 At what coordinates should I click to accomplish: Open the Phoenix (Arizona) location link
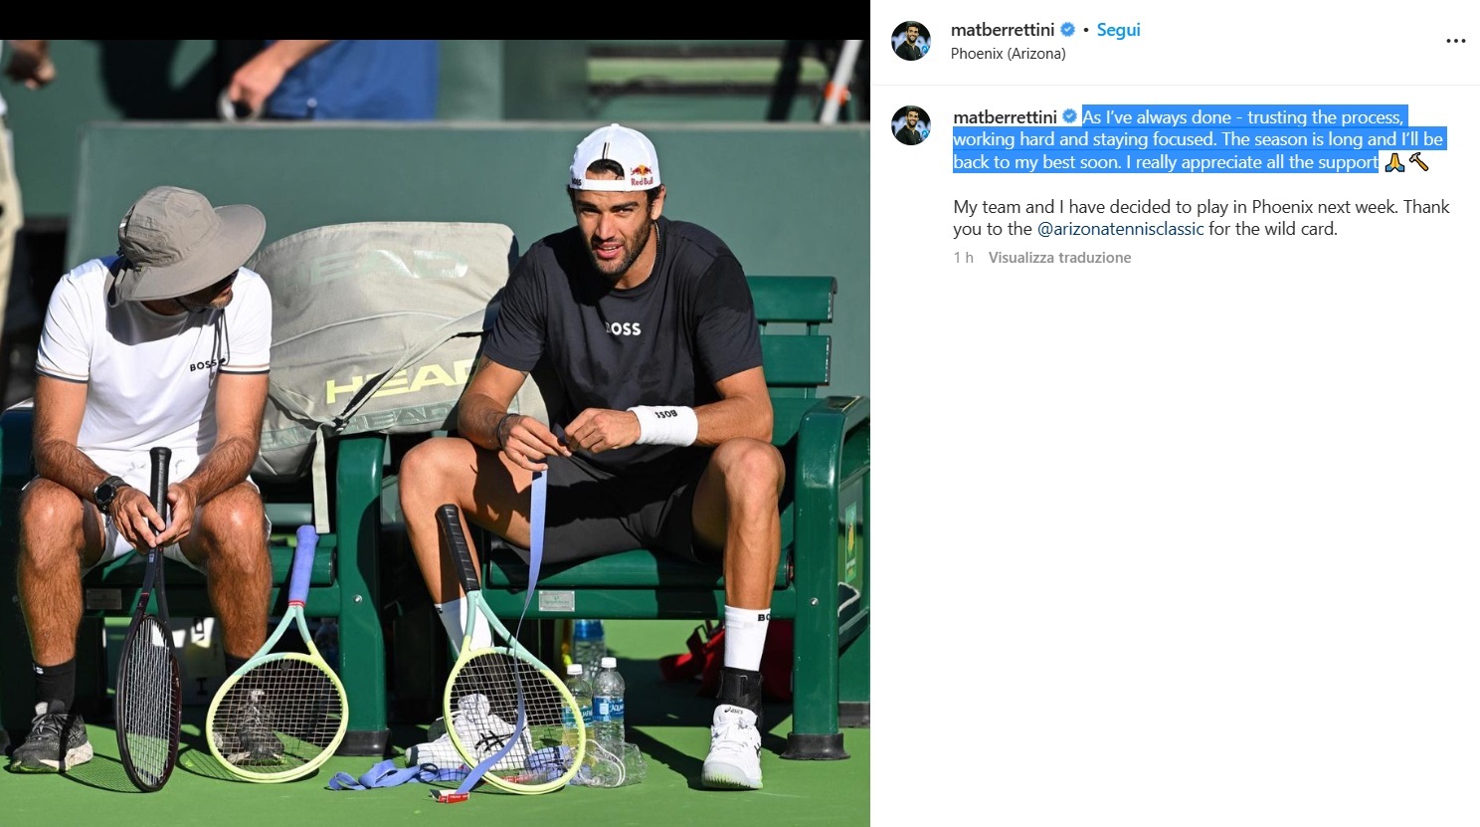coord(1008,54)
